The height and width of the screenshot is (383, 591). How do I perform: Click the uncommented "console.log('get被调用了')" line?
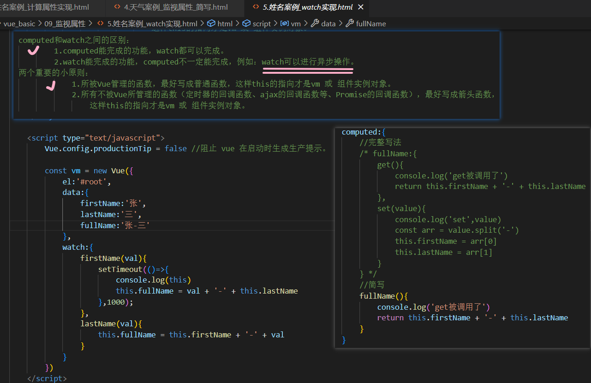coord(433,307)
